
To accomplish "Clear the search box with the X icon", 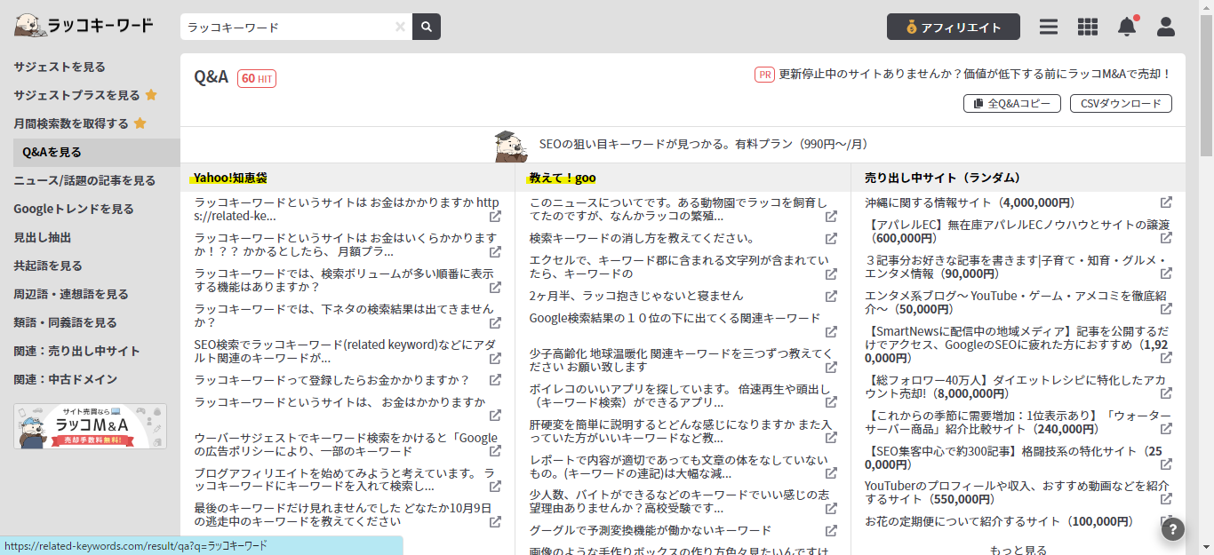I will click(x=400, y=27).
